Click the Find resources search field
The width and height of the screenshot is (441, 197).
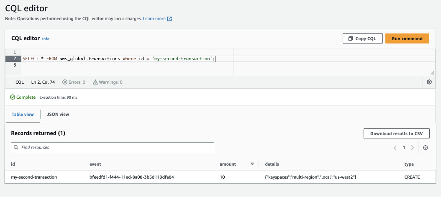click(x=113, y=147)
